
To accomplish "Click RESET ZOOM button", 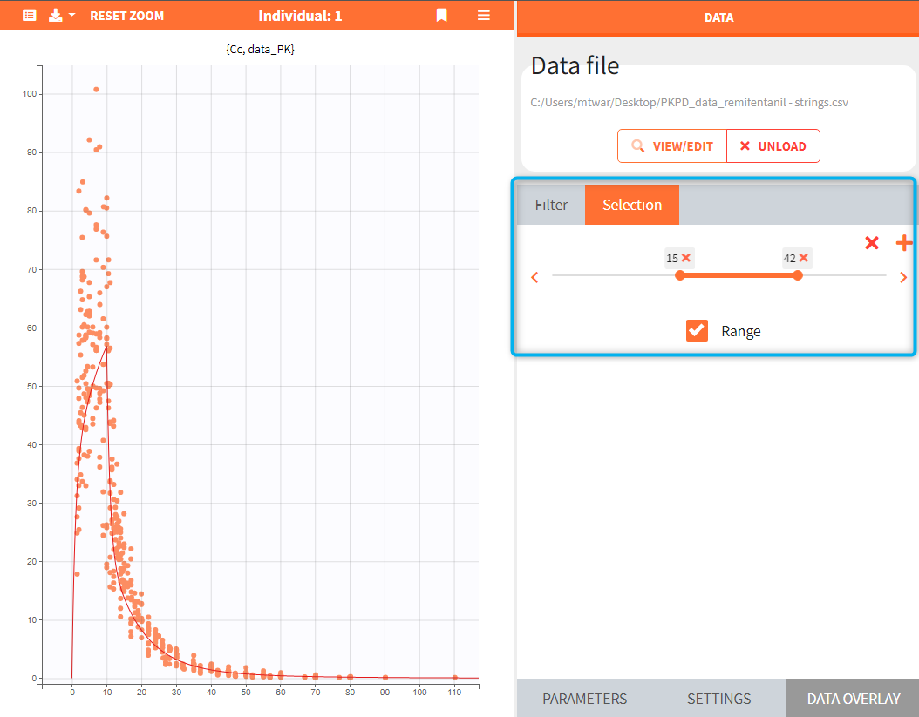I will (126, 16).
